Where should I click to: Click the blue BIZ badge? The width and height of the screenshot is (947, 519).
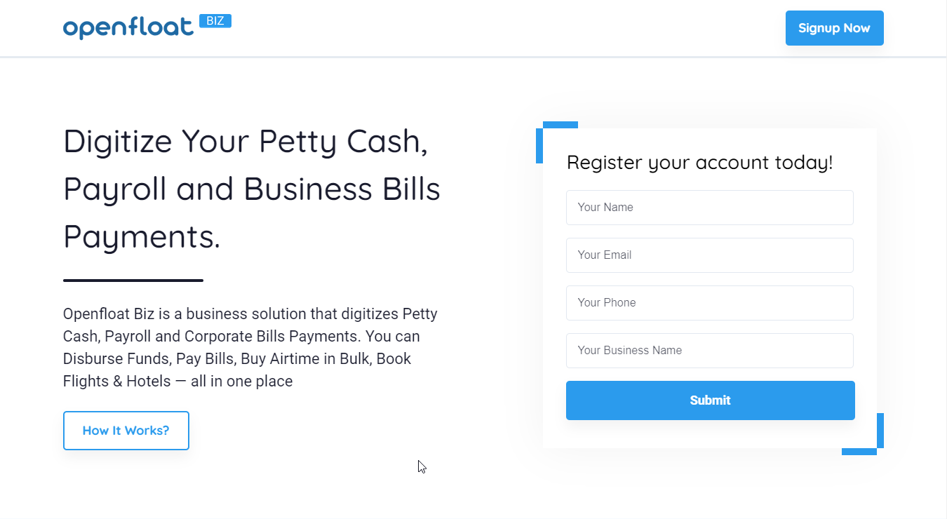(x=215, y=21)
